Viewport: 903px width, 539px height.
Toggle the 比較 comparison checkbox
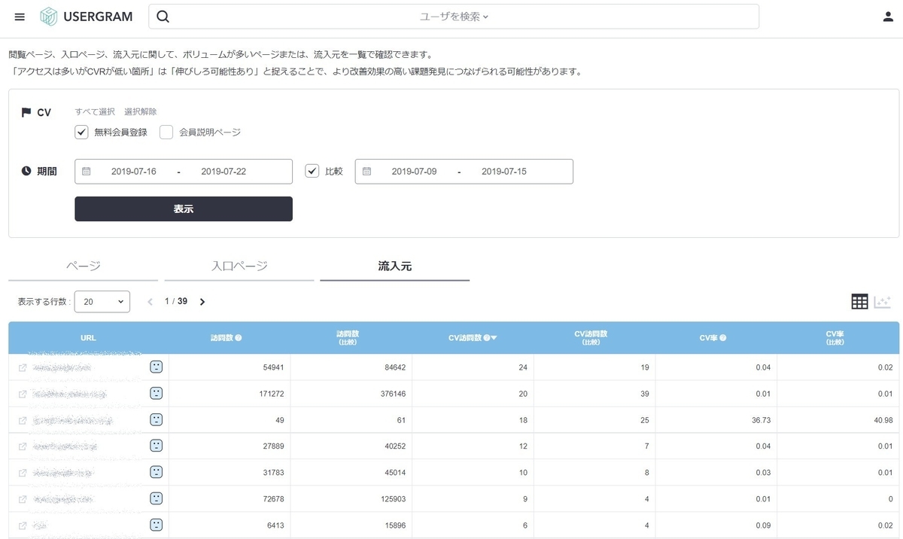point(312,171)
